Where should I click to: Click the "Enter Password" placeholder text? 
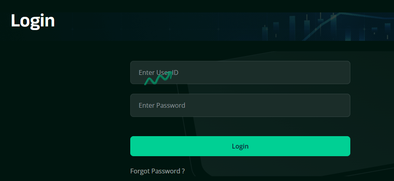(x=162, y=105)
